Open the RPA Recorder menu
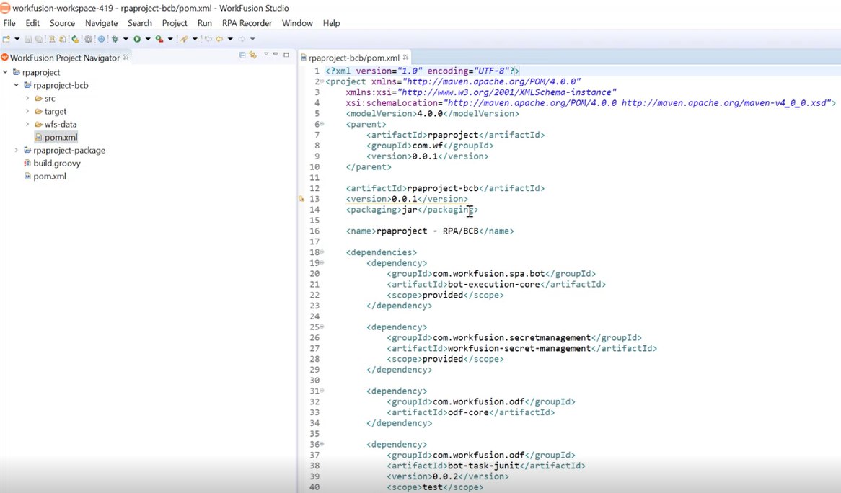This screenshot has width=841, height=493. click(247, 23)
